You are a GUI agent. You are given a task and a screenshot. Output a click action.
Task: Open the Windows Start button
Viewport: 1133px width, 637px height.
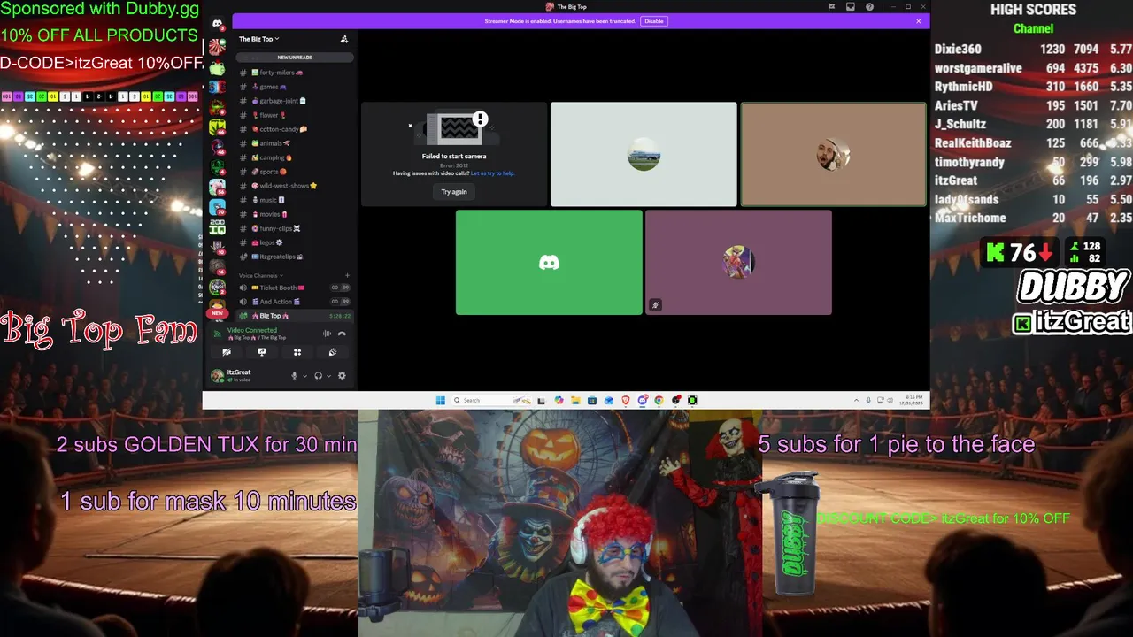440,400
